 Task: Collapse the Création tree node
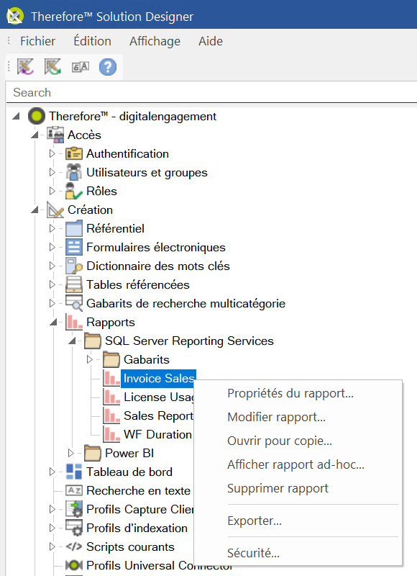35,210
